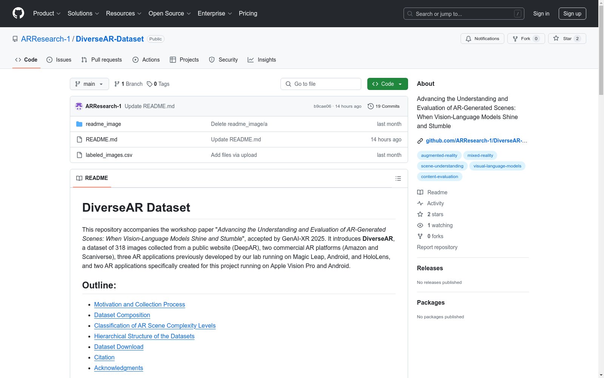Image resolution: width=604 pixels, height=378 pixels.
Task: Expand the Open Source menu
Action: pos(170,14)
